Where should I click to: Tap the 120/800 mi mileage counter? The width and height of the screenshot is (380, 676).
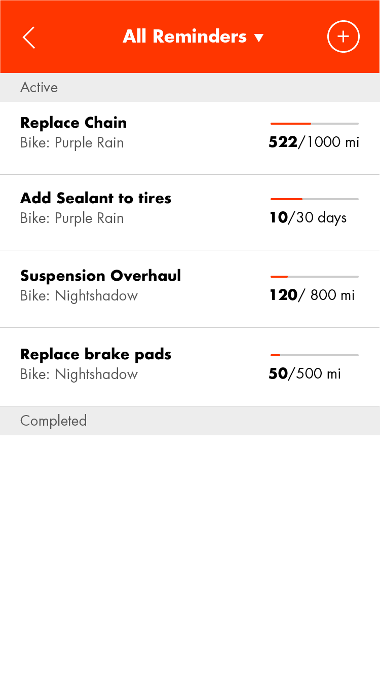pyautogui.click(x=312, y=295)
